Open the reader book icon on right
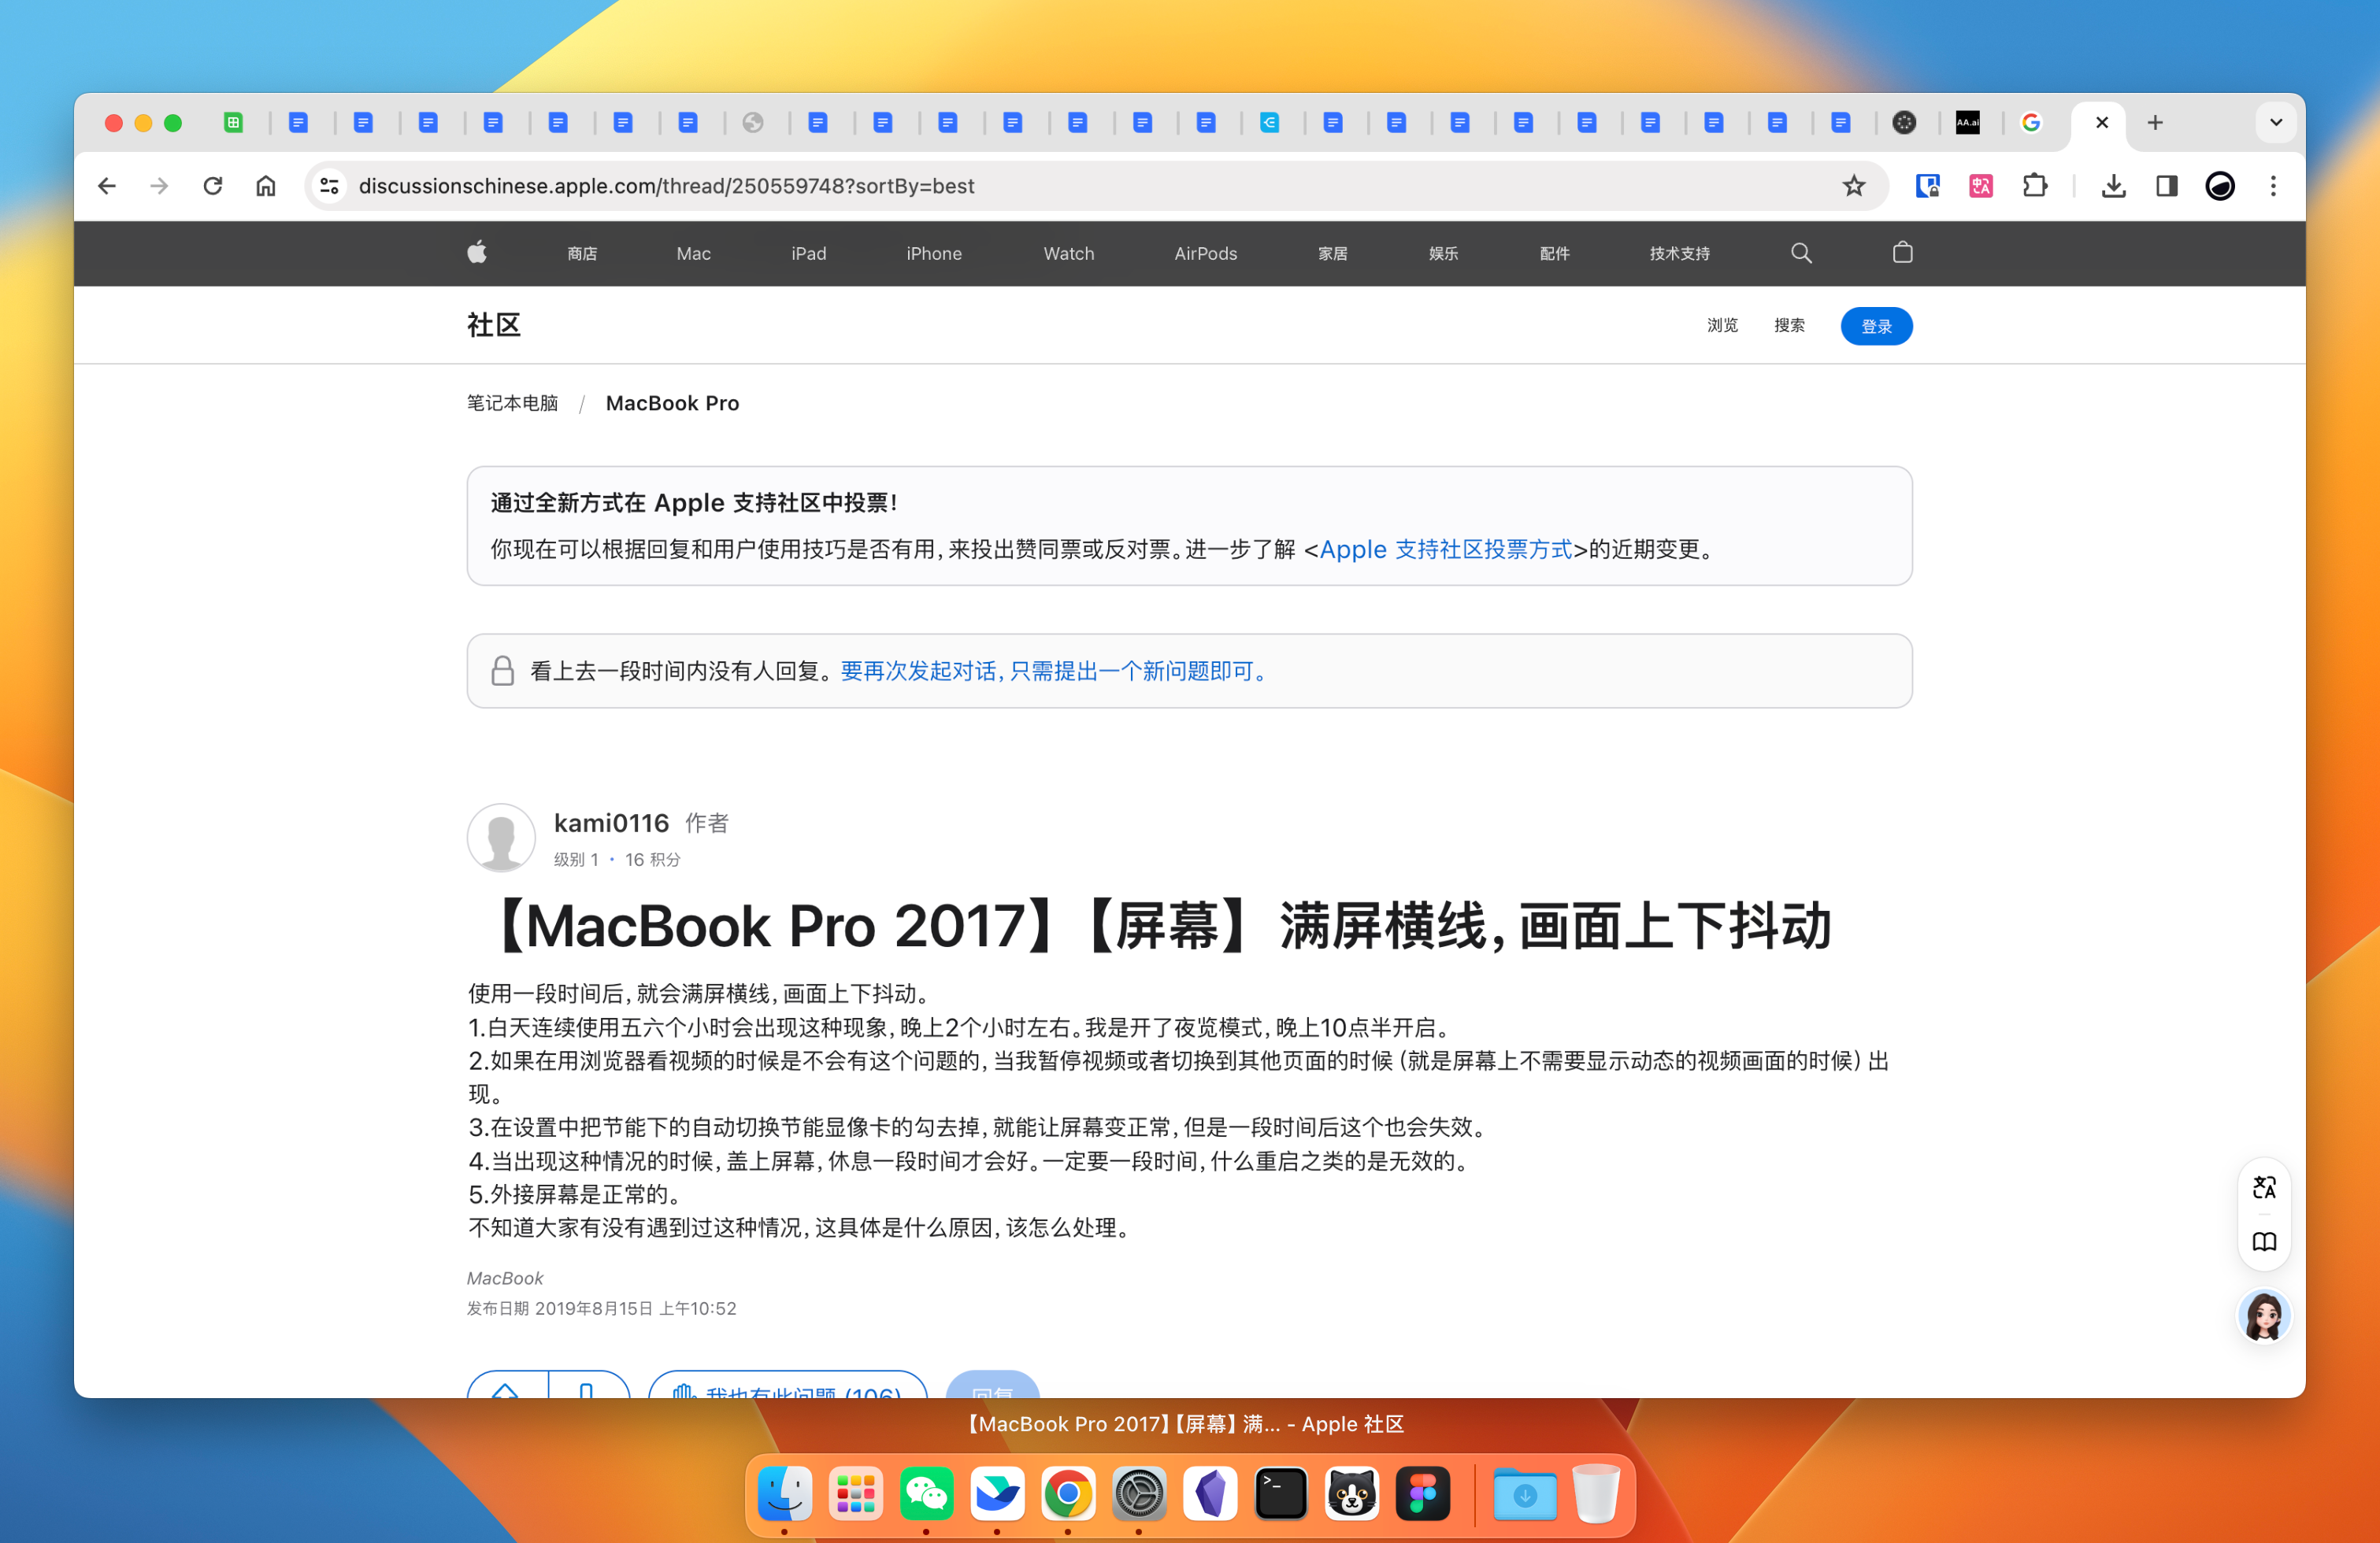Viewport: 2380px width, 1543px height. [x=2264, y=1241]
